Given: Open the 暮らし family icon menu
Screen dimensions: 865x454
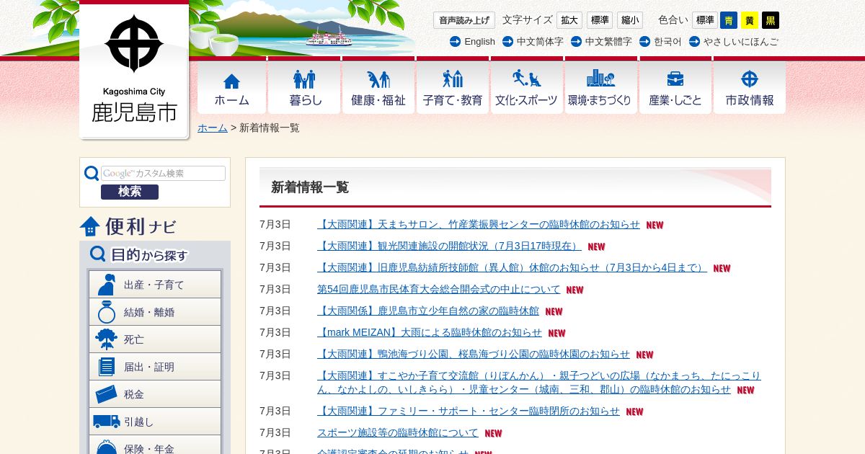Looking at the screenshot, I should pos(304,79).
